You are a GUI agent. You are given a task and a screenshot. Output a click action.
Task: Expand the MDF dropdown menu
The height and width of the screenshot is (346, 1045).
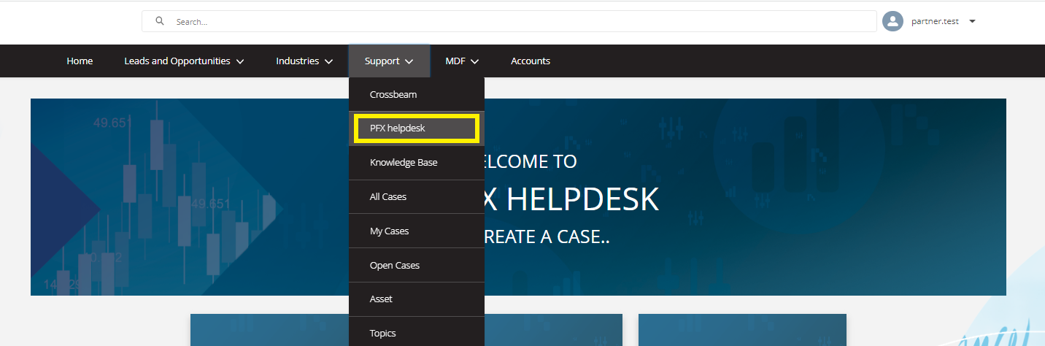(x=462, y=61)
